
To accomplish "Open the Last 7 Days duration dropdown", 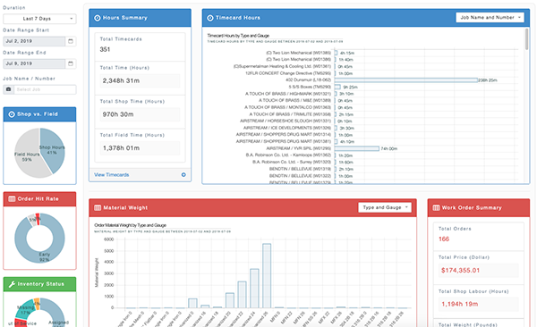I will pyautogui.click(x=39, y=19).
